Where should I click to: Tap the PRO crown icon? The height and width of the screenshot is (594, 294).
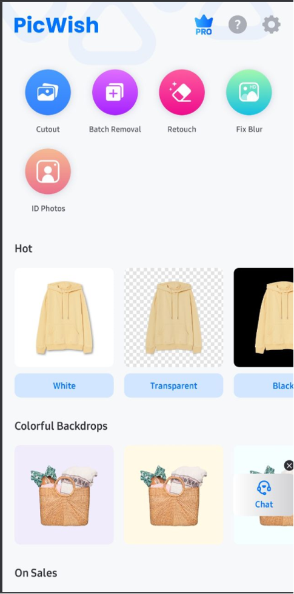[x=204, y=26]
